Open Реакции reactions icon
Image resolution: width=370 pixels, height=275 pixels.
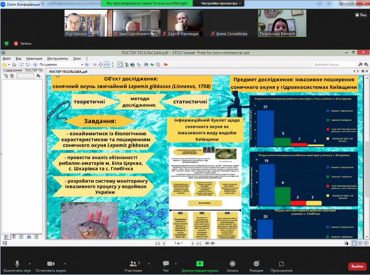[256, 262]
